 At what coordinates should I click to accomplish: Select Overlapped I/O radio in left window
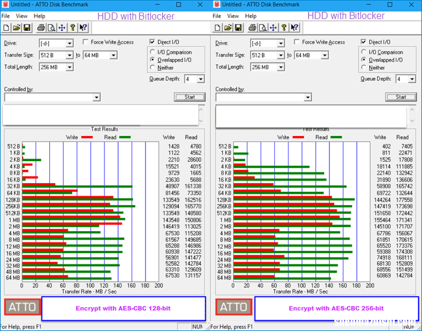(153, 59)
